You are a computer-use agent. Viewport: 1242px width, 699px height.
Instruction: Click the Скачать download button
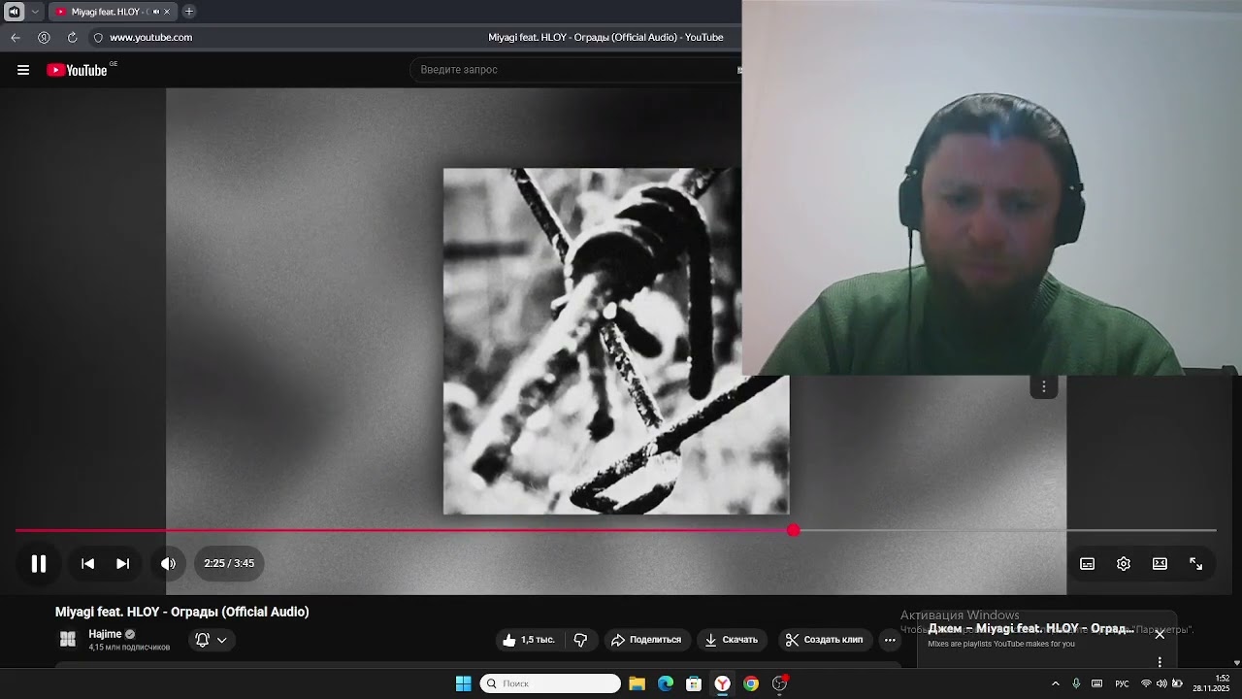point(732,640)
